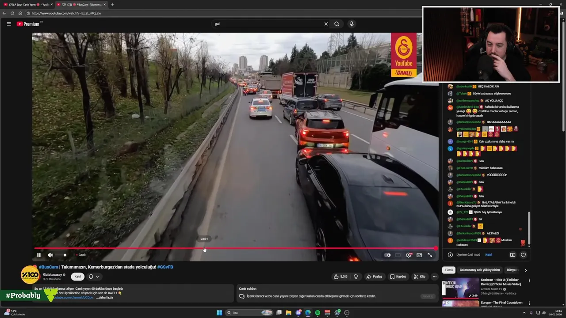Seek on the red video progress bar
Screen dimensions: 566x318
coord(235,248)
